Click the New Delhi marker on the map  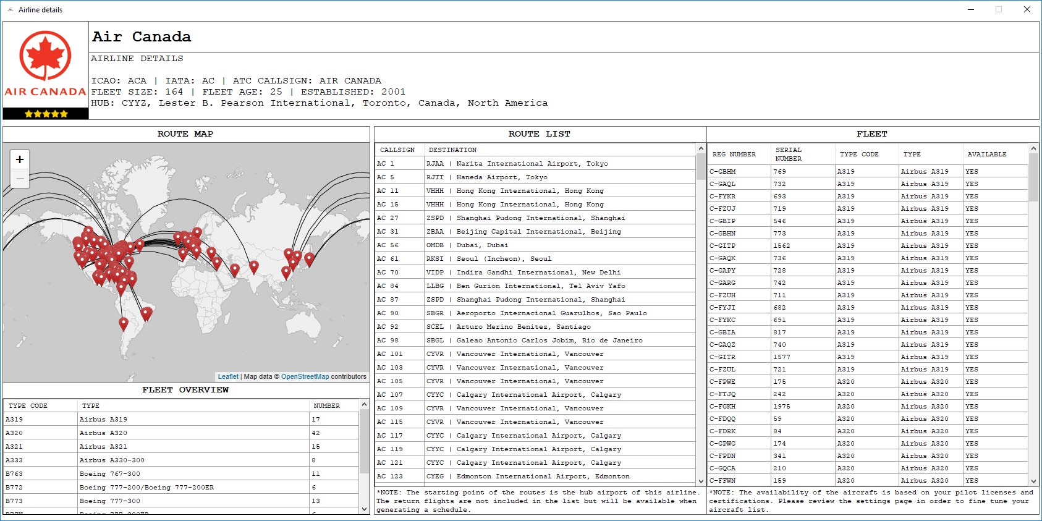click(x=253, y=266)
